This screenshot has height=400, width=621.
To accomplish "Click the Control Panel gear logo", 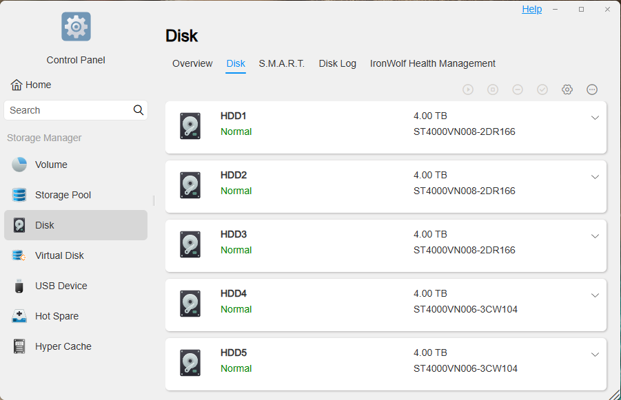I will [x=76, y=27].
